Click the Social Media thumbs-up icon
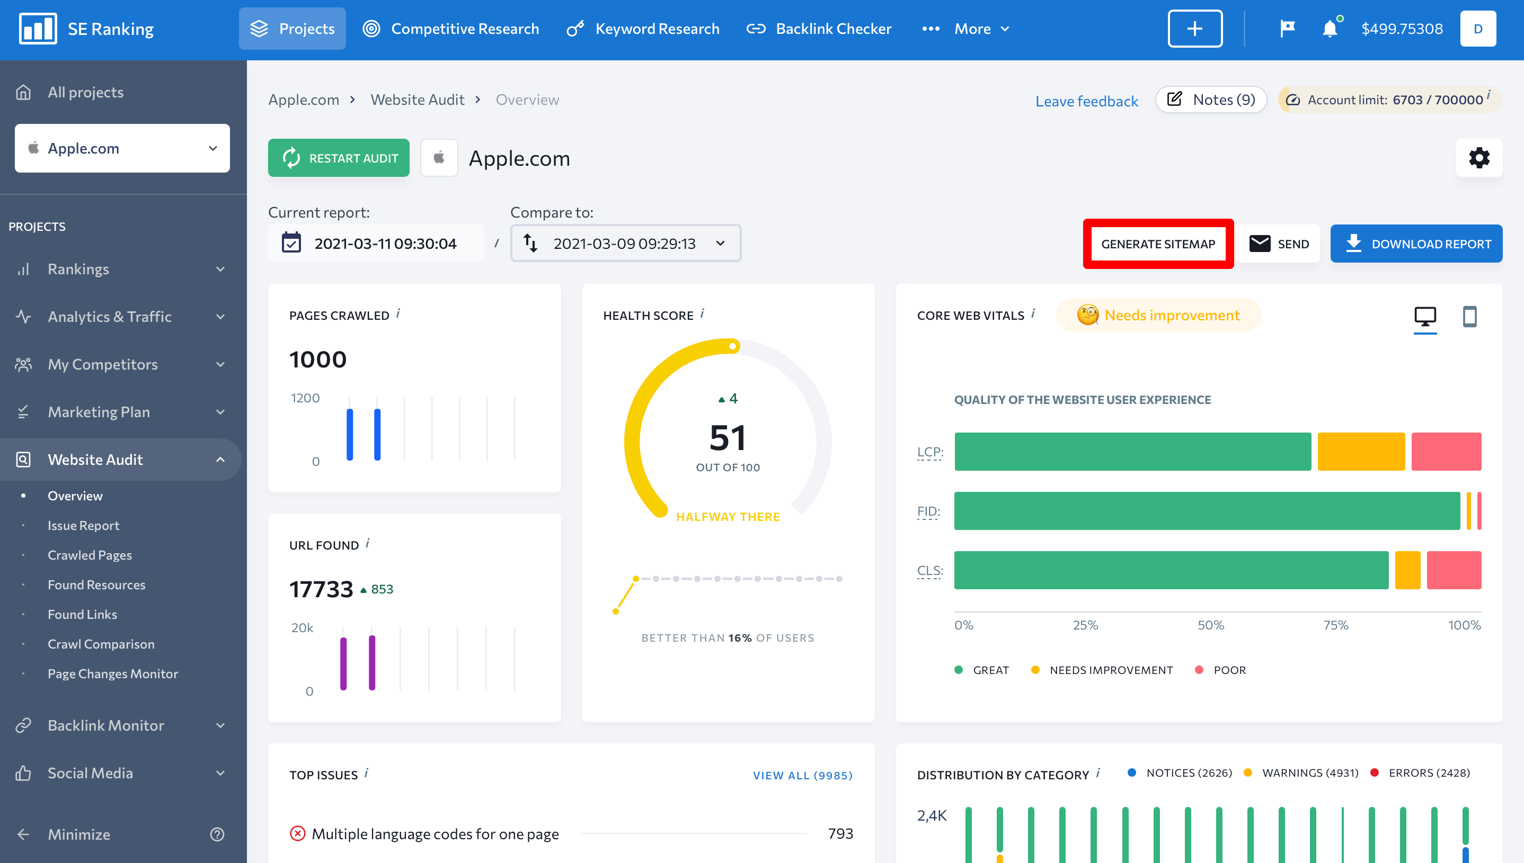 [23, 773]
